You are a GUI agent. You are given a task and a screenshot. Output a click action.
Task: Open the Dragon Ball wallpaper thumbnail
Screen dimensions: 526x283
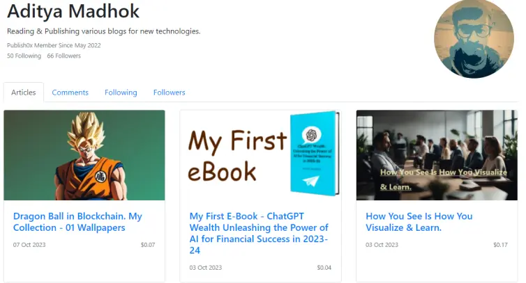pyautogui.click(x=84, y=155)
